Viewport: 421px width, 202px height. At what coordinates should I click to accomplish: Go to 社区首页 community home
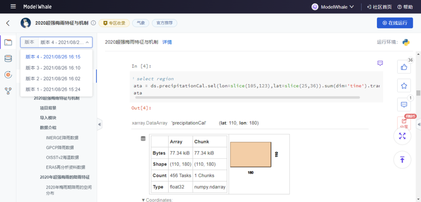(x=379, y=7)
